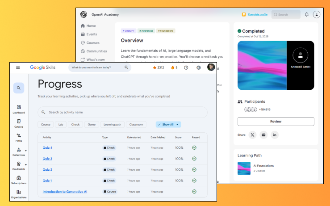The height and width of the screenshot is (206, 330).
Task: Open the language globe icon
Action: click(198, 67)
